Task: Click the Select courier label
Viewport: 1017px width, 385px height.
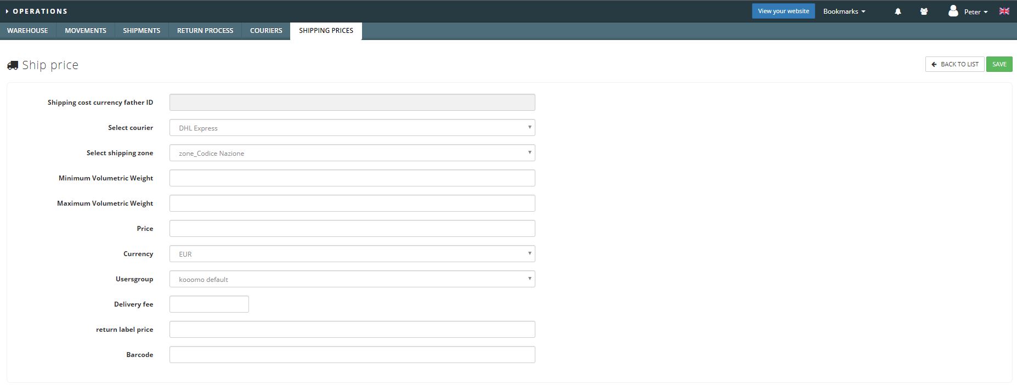Action: (131, 128)
